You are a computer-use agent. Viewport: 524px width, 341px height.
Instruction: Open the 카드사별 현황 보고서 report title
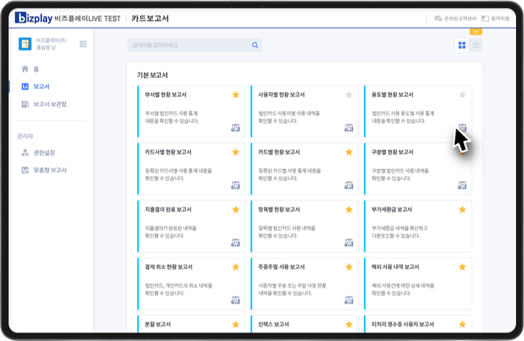click(x=168, y=152)
